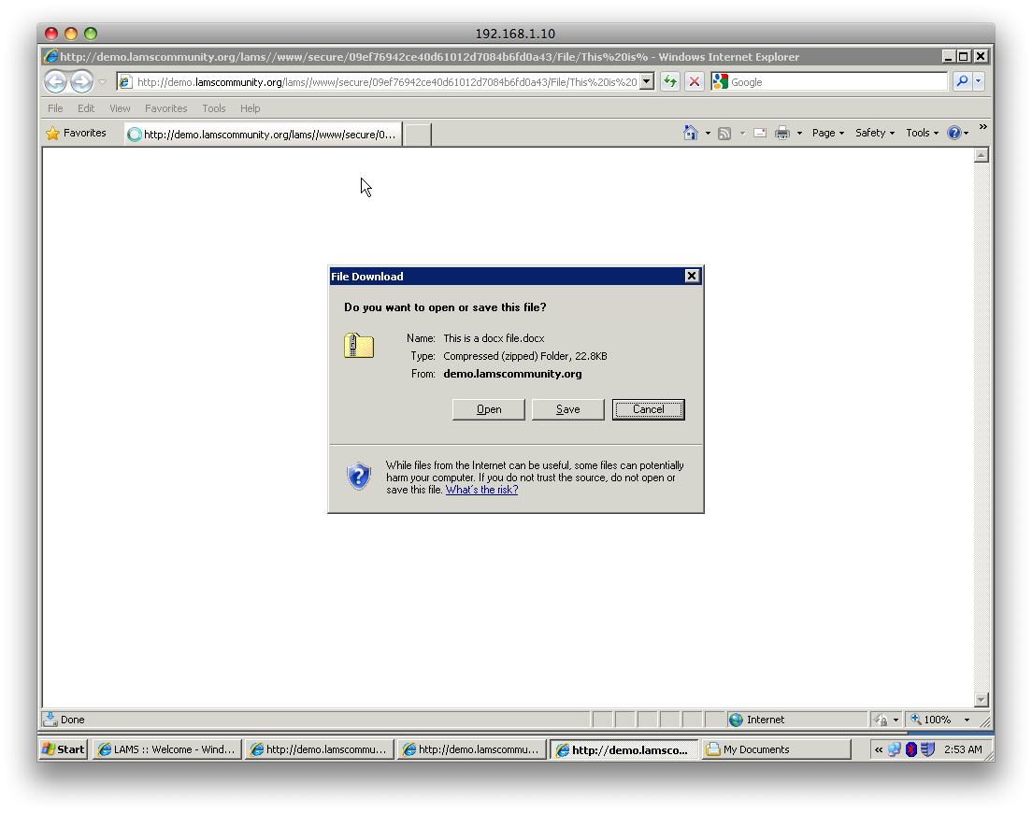Expand the address bar dropdown arrow

[x=646, y=82]
